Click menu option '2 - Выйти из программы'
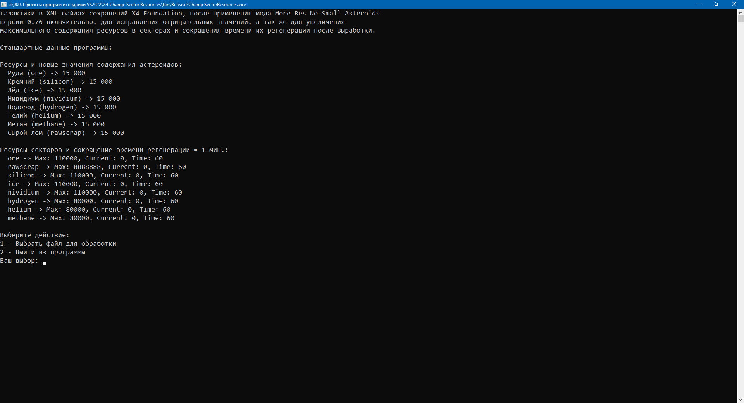Image resolution: width=744 pixels, height=403 pixels. (43, 252)
